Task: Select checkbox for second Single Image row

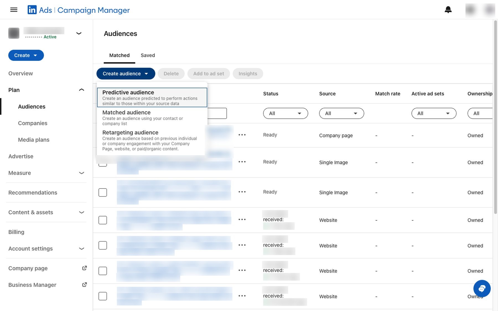Action: pyautogui.click(x=103, y=192)
